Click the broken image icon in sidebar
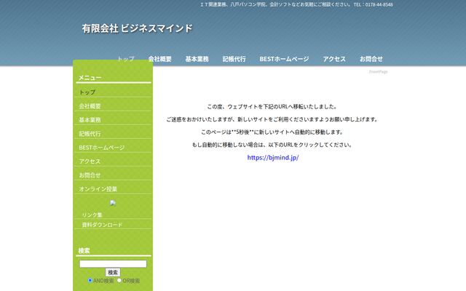The height and width of the screenshot is (291, 466). 113,203
